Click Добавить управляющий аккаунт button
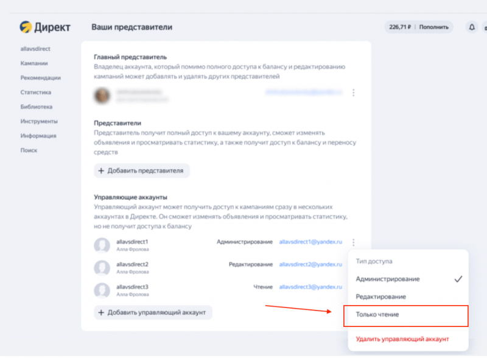The image size is (487, 358). [x=153, y=312]
